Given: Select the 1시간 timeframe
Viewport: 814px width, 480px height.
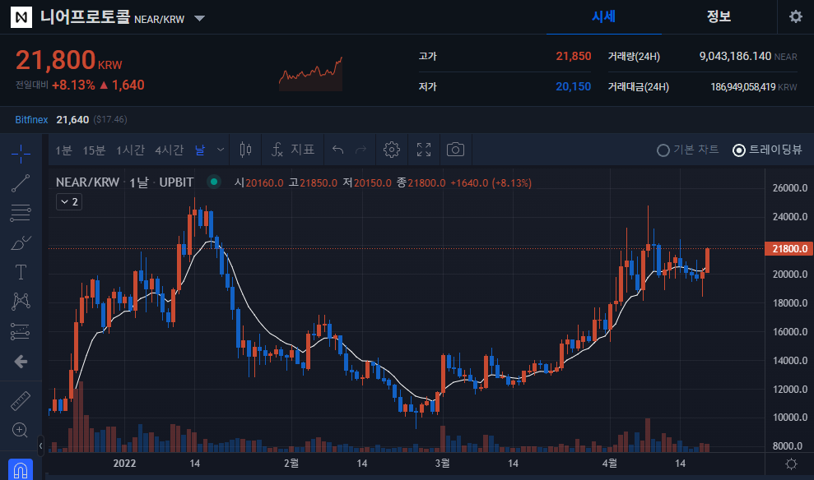Looking at the screenshot, I should coord(130,150).
